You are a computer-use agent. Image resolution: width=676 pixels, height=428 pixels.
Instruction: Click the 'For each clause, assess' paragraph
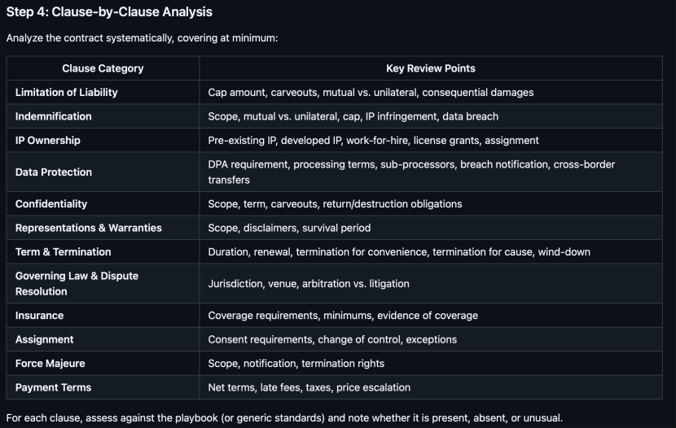coord(284,418)
